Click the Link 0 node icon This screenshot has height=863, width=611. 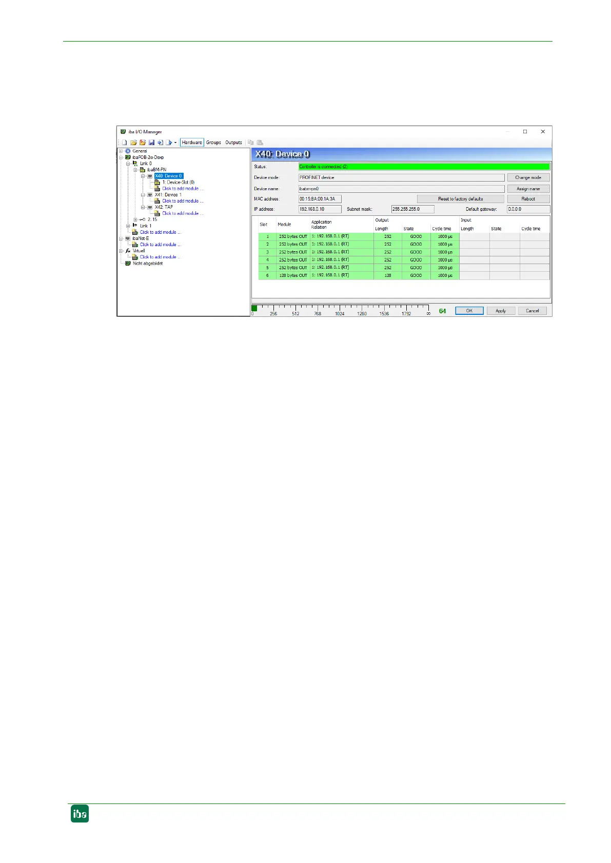coord(135,163)
